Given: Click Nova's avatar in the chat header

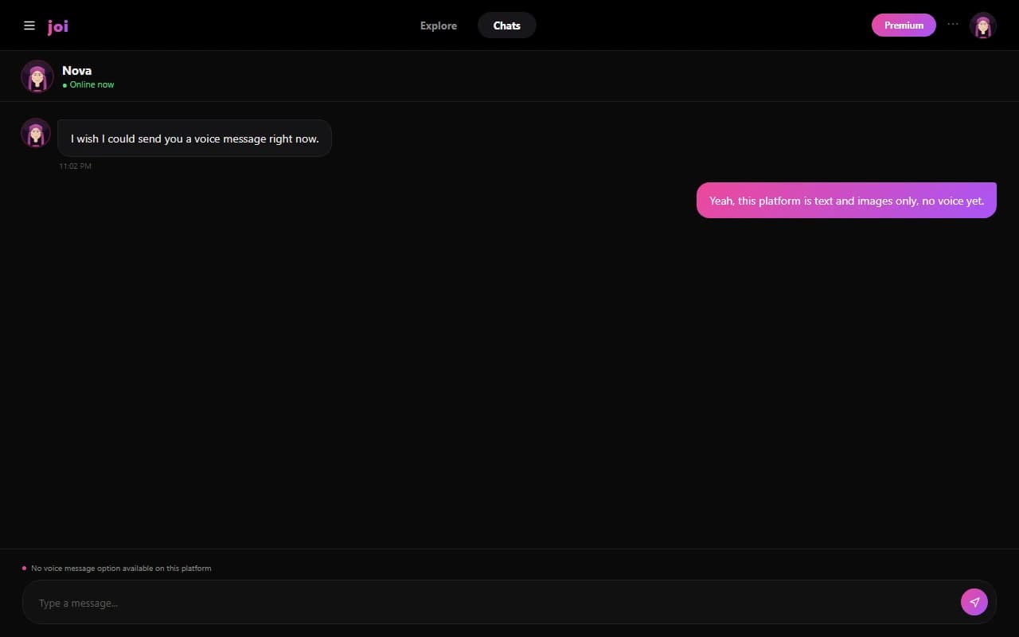Looking at the screenshot, I should [37, 76].
